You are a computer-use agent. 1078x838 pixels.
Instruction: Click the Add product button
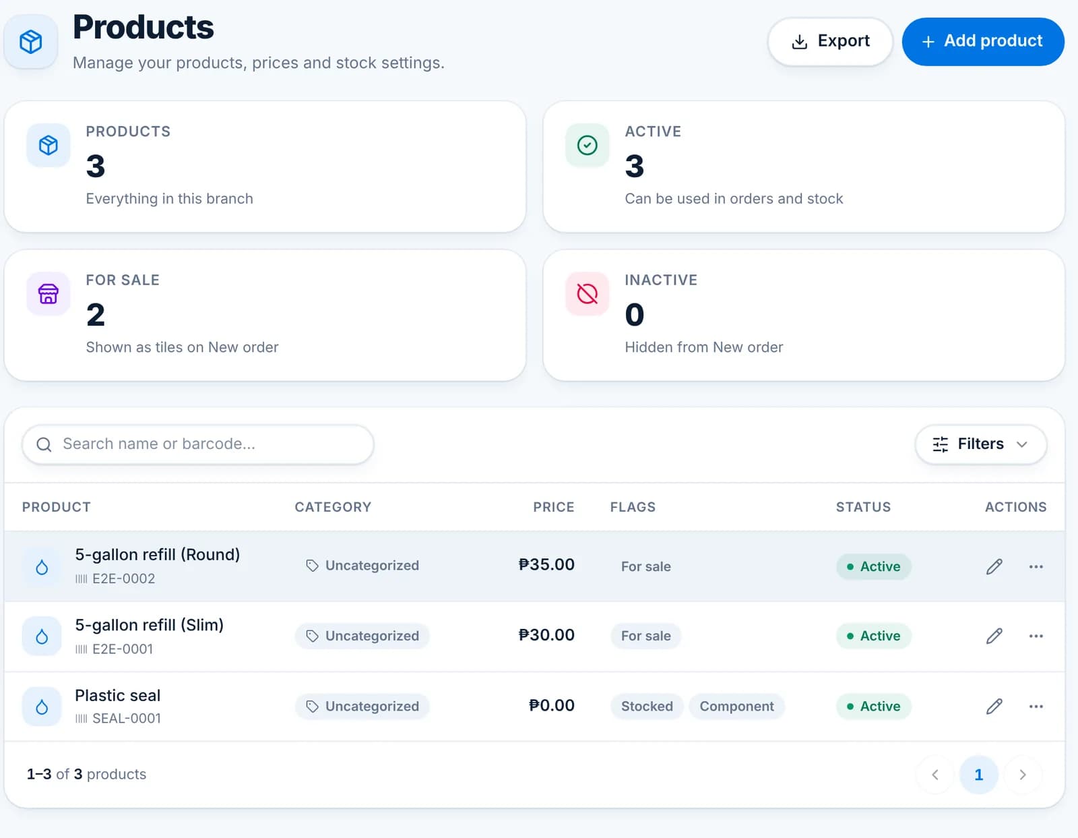[x=983, y=42]
